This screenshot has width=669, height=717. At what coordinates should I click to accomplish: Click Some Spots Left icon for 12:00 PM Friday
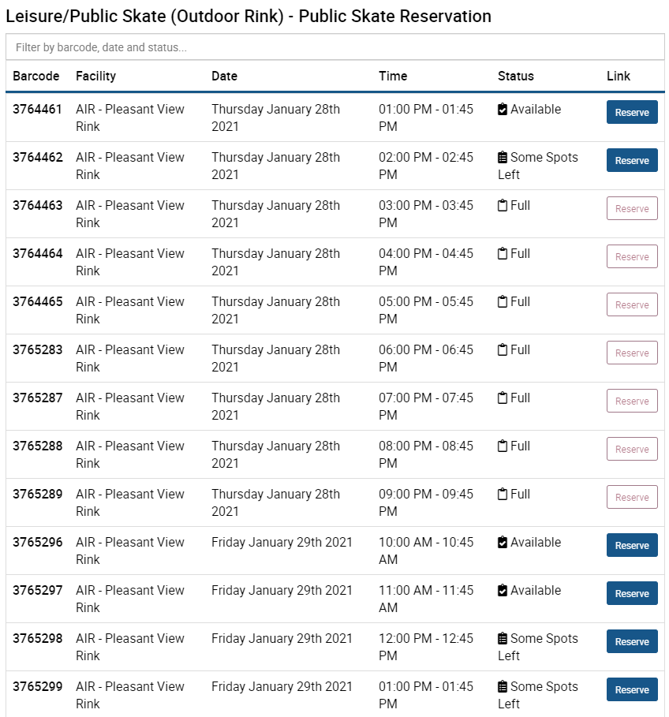tap(502, 638)
